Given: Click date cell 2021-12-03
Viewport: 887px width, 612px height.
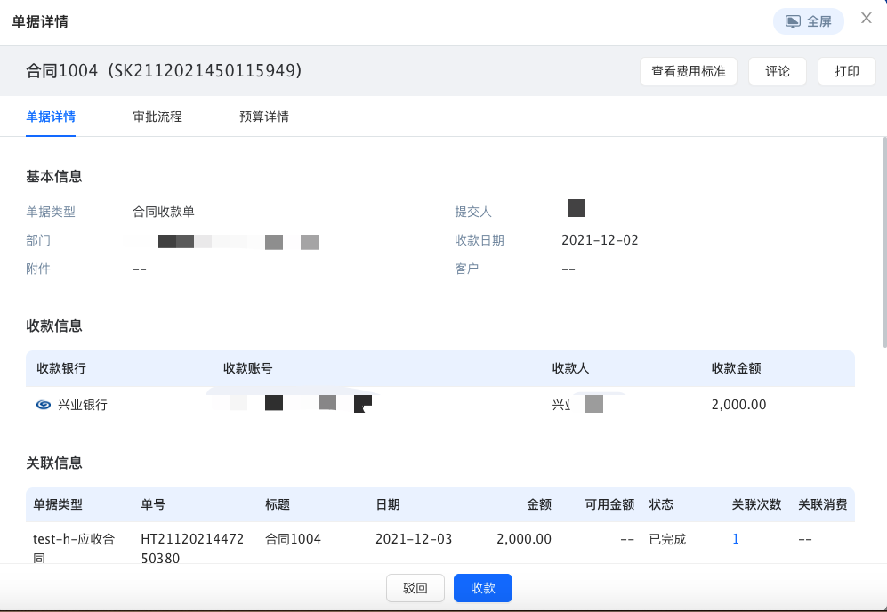Looking at the screenshot, I should [x=414, y=539].
